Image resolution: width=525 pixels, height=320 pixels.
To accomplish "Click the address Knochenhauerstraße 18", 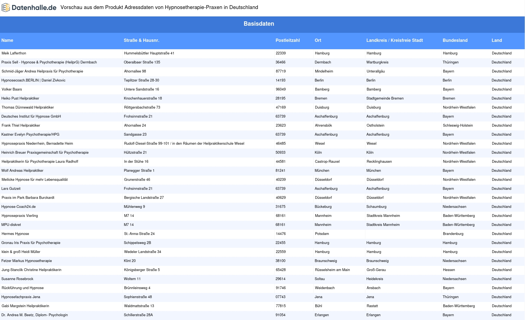I will pos(143,98).
